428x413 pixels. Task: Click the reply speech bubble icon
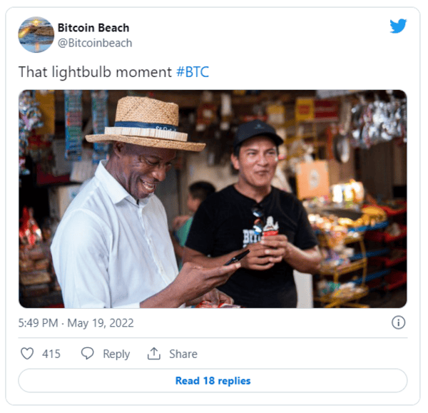[88, 354]
